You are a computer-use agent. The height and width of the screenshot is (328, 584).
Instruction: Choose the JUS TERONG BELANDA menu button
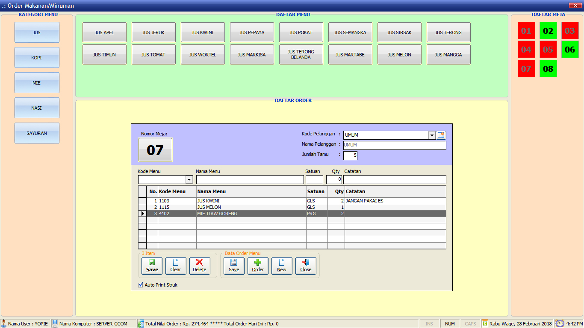pyautogui.click(x=301, y=55)
